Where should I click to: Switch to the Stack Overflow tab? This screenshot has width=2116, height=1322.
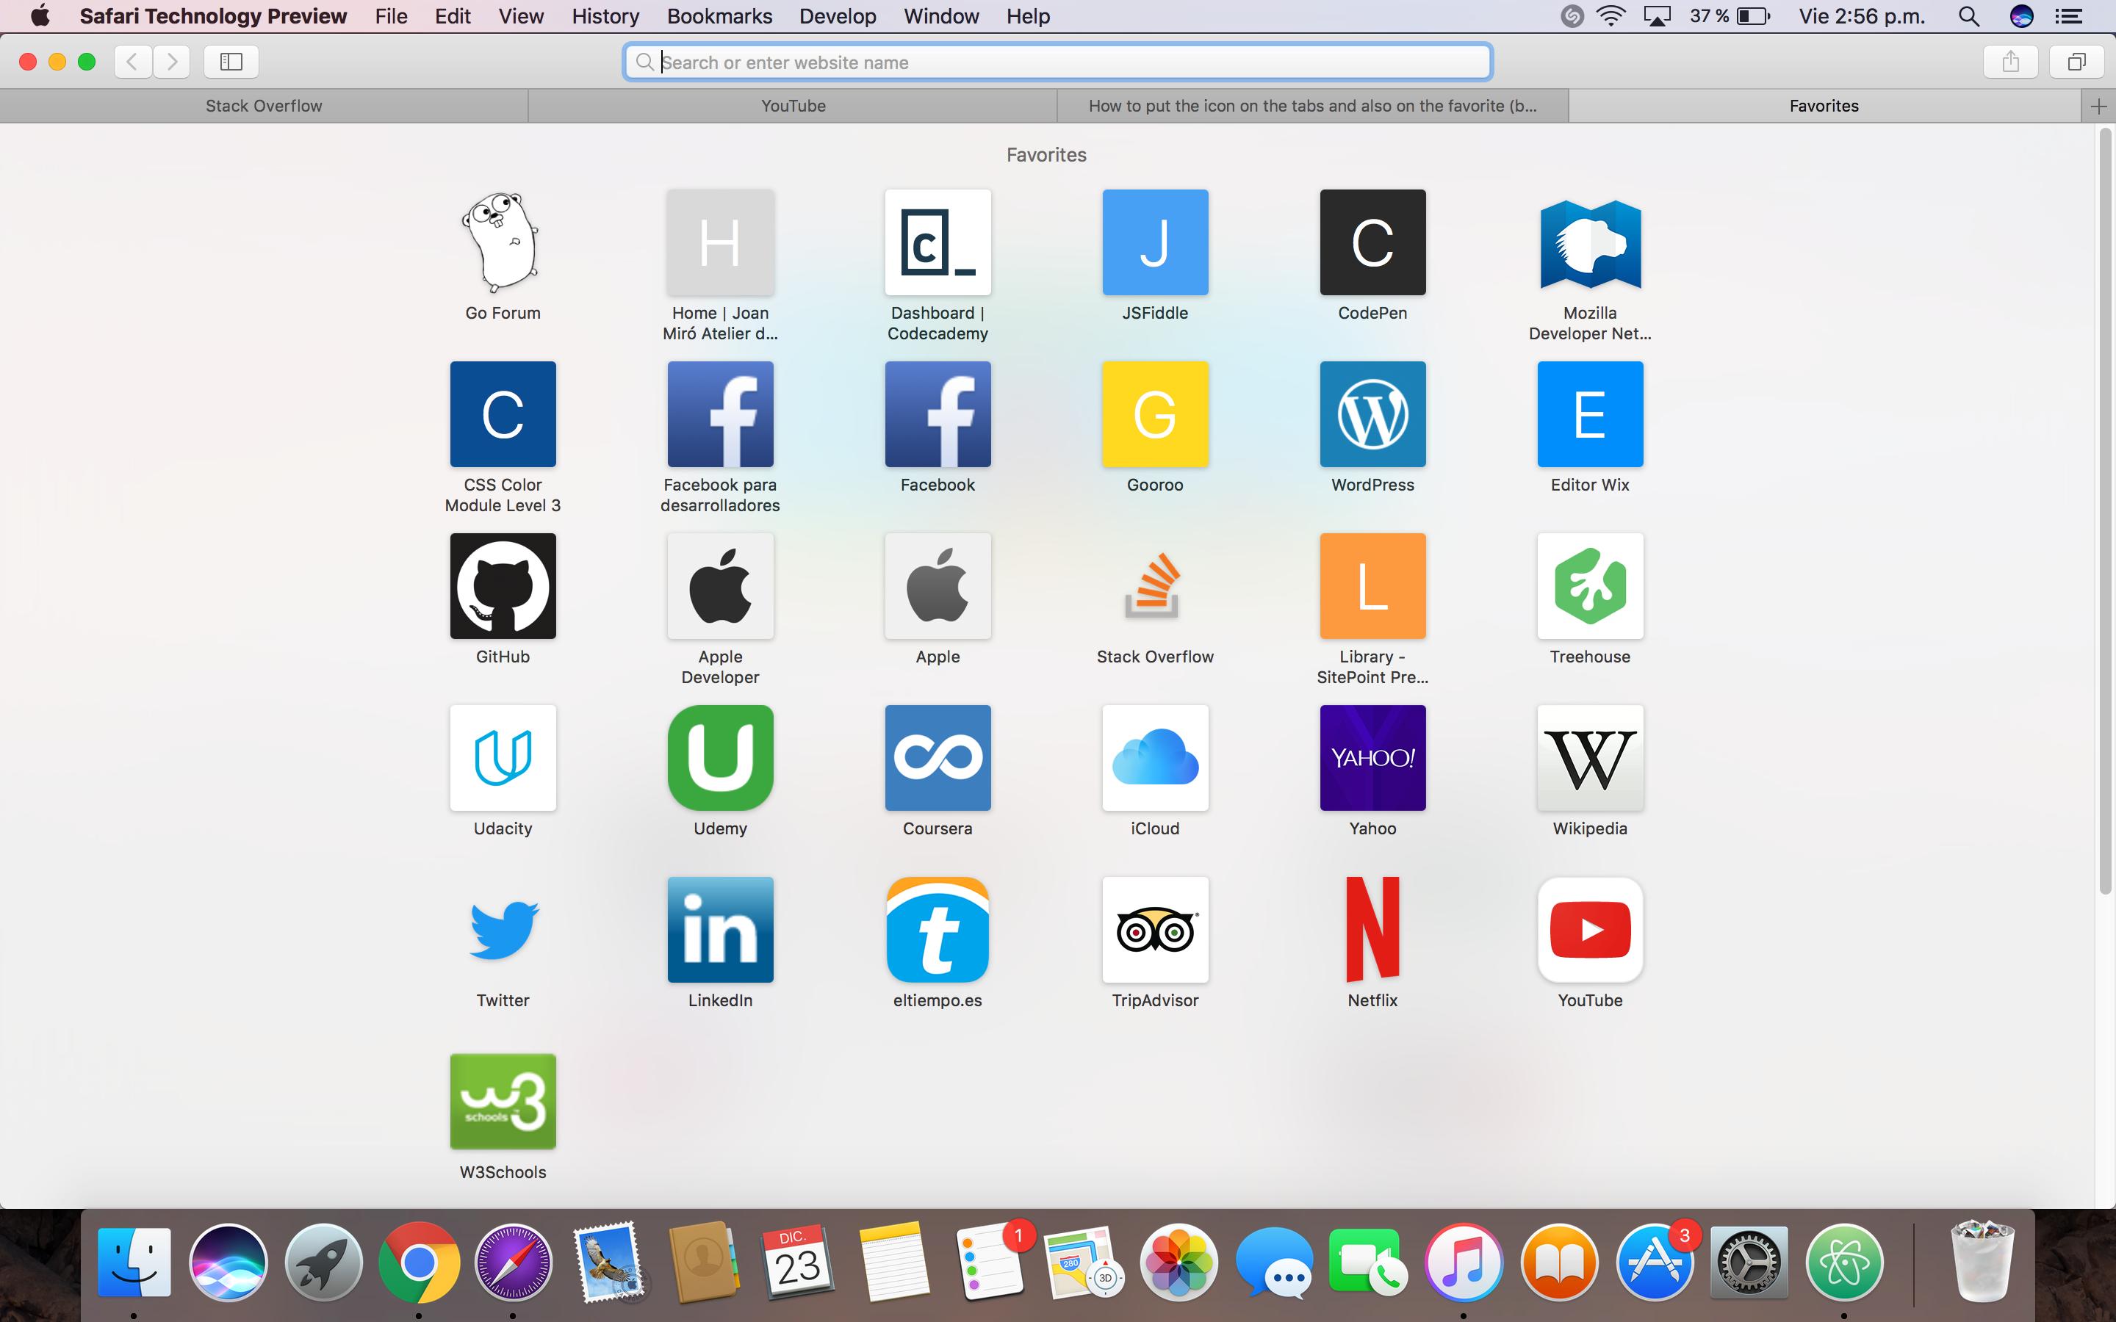point(262,105)
